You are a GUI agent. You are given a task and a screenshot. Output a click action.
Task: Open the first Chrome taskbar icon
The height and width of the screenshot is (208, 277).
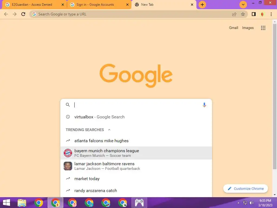tap(39, 203)
